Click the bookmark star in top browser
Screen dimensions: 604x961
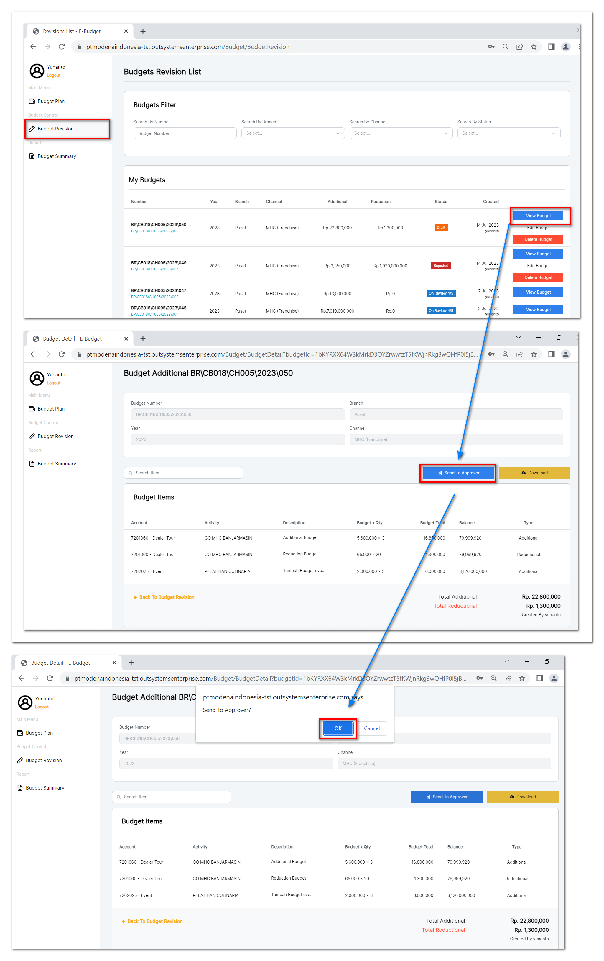coord(534,47)
